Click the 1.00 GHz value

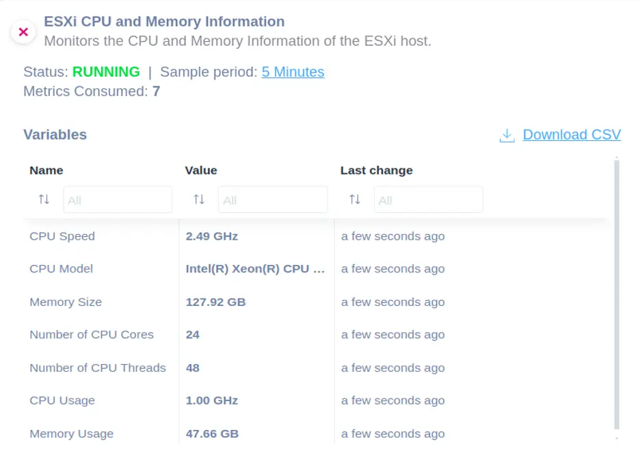(212, 400)
